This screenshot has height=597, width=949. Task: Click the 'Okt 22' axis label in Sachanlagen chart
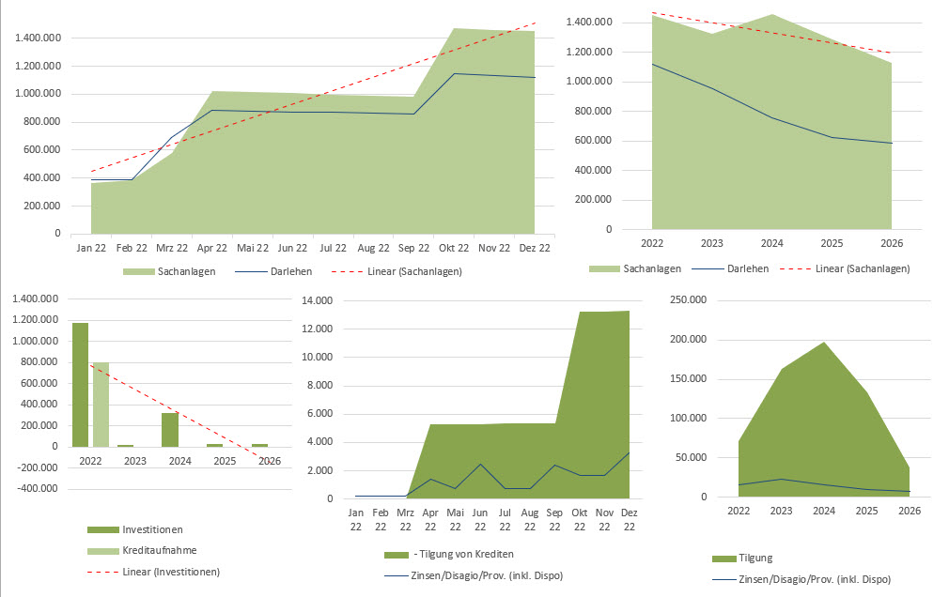[455, 248]
